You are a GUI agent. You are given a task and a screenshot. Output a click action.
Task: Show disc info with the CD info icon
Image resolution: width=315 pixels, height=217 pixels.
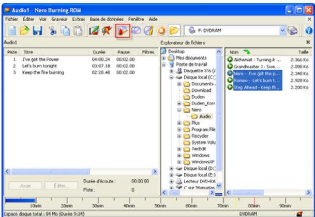pyautogui.click(x=148, y=30)
